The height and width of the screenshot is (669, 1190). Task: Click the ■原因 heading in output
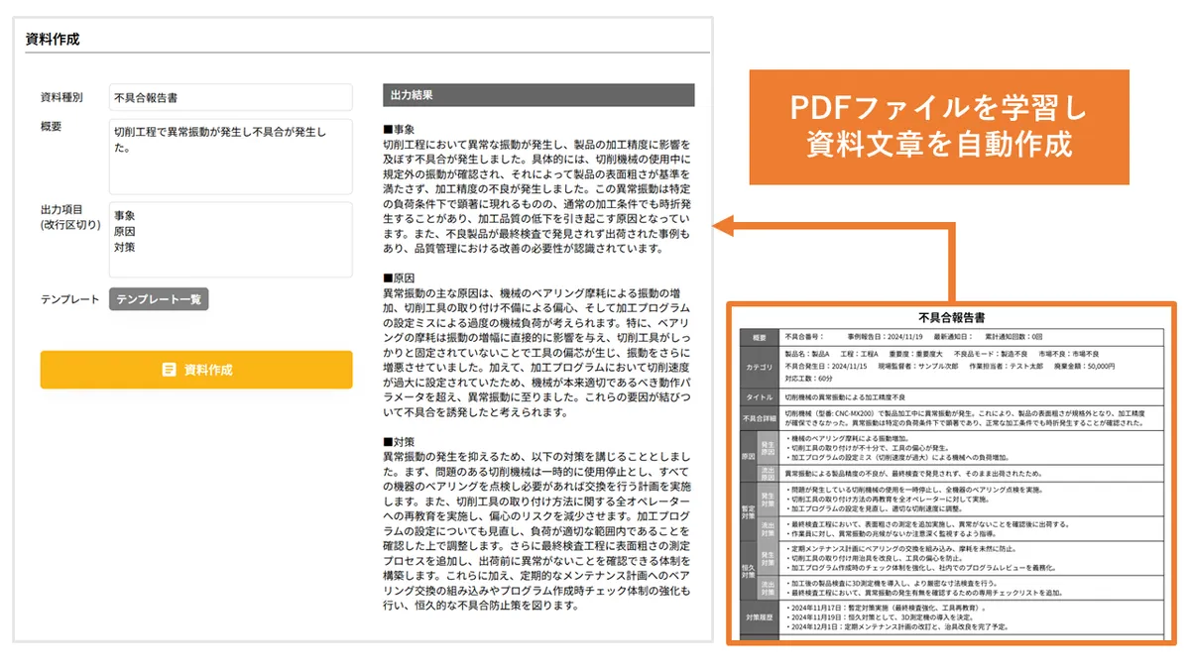tap(399, 279)
